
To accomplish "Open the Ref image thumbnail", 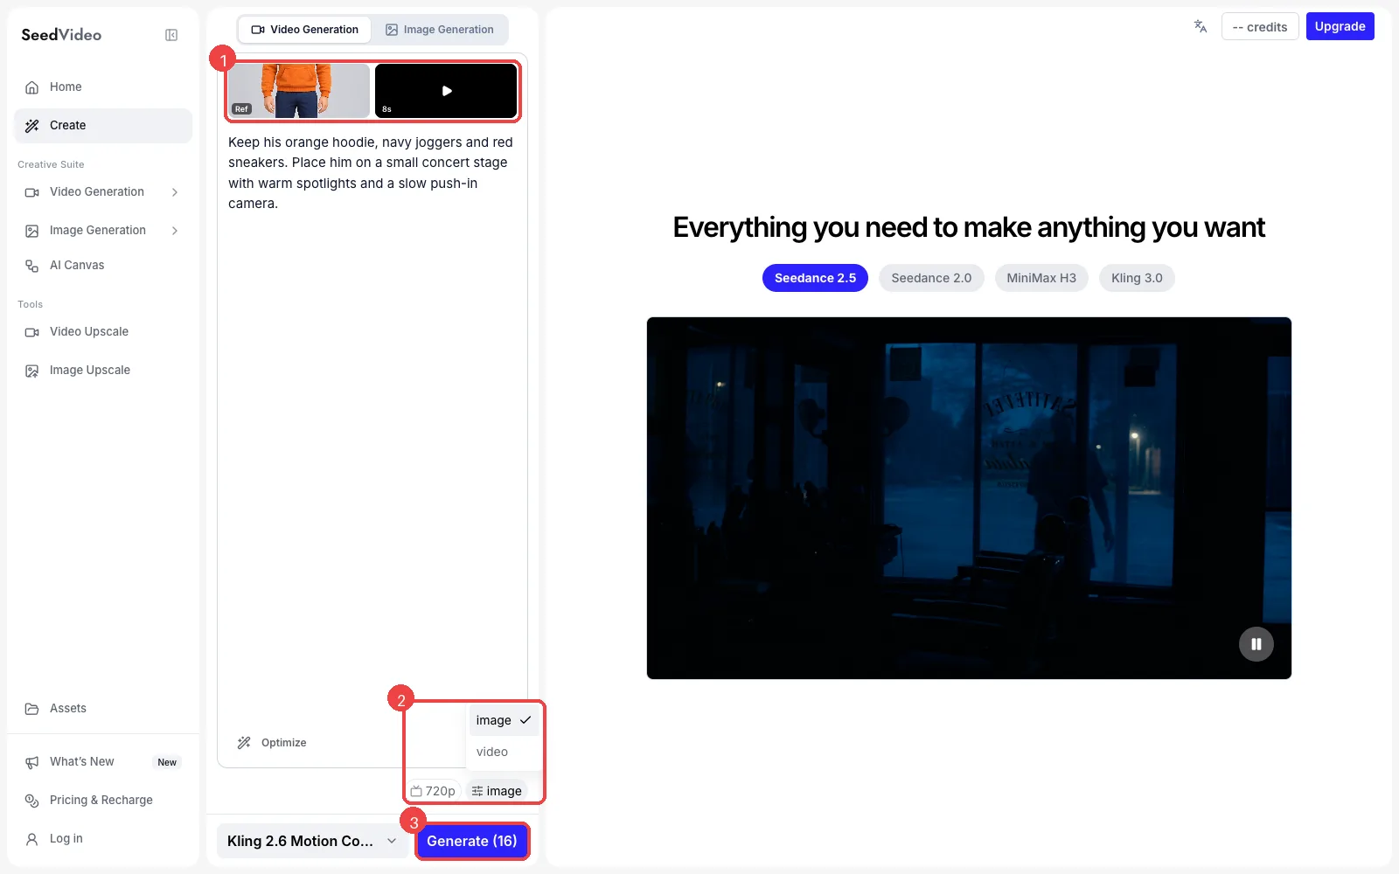I will coord(299,90).
